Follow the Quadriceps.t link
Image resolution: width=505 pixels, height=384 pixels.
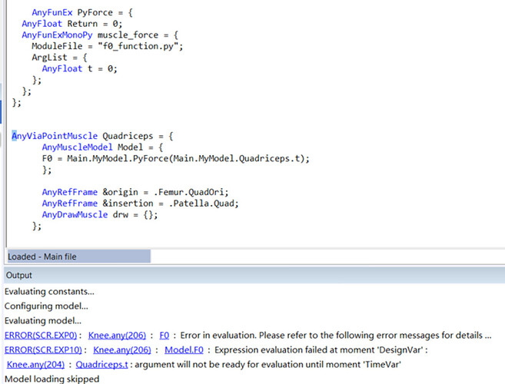101,364
